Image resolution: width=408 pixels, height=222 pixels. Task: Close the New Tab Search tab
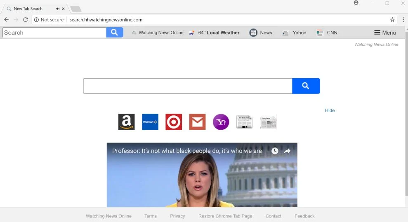pyautogui.click(x=63, y=9)
